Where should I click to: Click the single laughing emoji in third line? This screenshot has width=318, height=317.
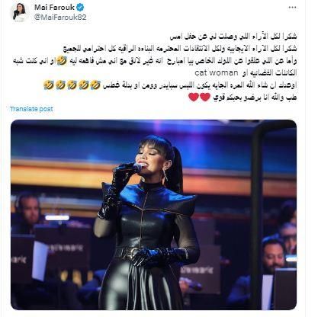(62, 61)
